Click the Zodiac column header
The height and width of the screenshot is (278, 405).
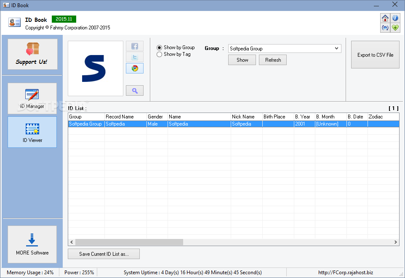tap(383, 117)
